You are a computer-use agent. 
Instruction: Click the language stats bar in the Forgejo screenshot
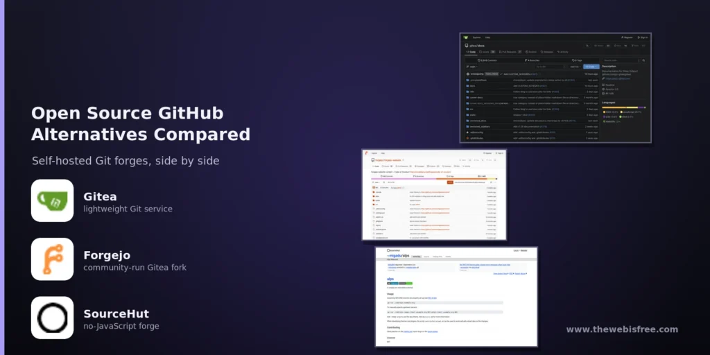(434, 179)
